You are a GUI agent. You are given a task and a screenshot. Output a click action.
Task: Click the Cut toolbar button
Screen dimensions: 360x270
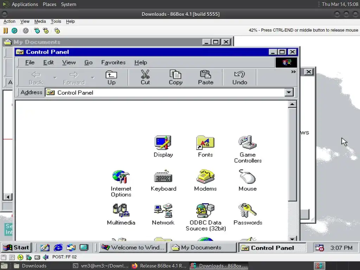pyautogui.click(x=145, y=77)
